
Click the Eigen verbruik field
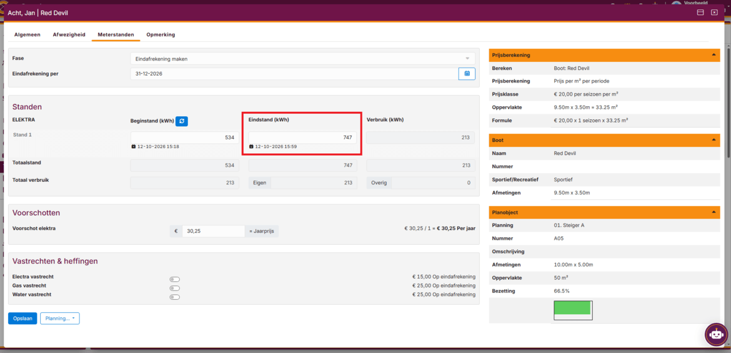click(314, 183)
